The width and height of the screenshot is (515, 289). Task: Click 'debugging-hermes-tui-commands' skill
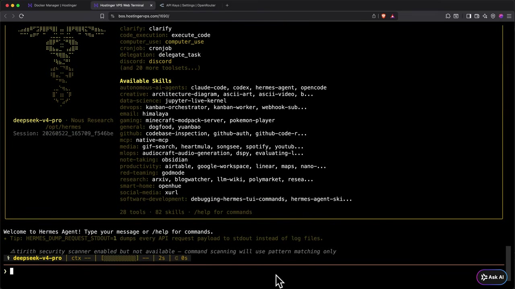tap(237, 199)
